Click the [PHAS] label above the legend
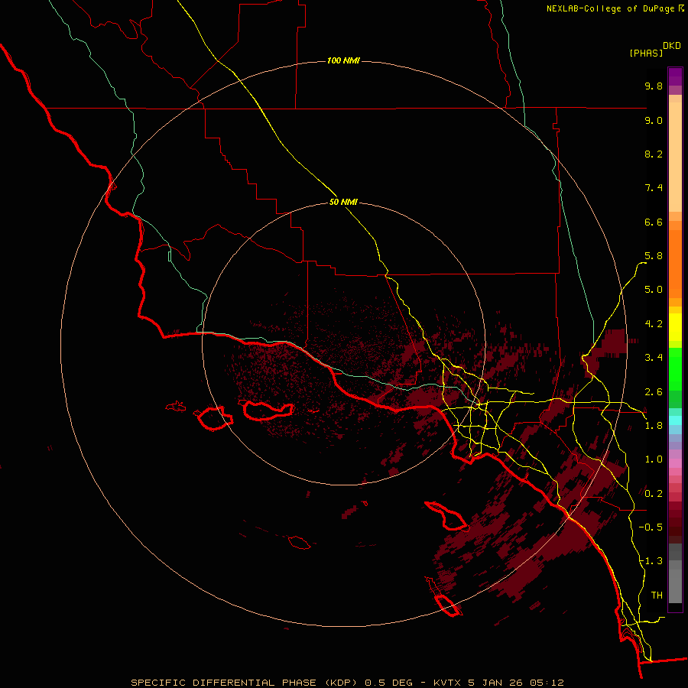This screenshot has width=688, height=688. pos(646,53)
